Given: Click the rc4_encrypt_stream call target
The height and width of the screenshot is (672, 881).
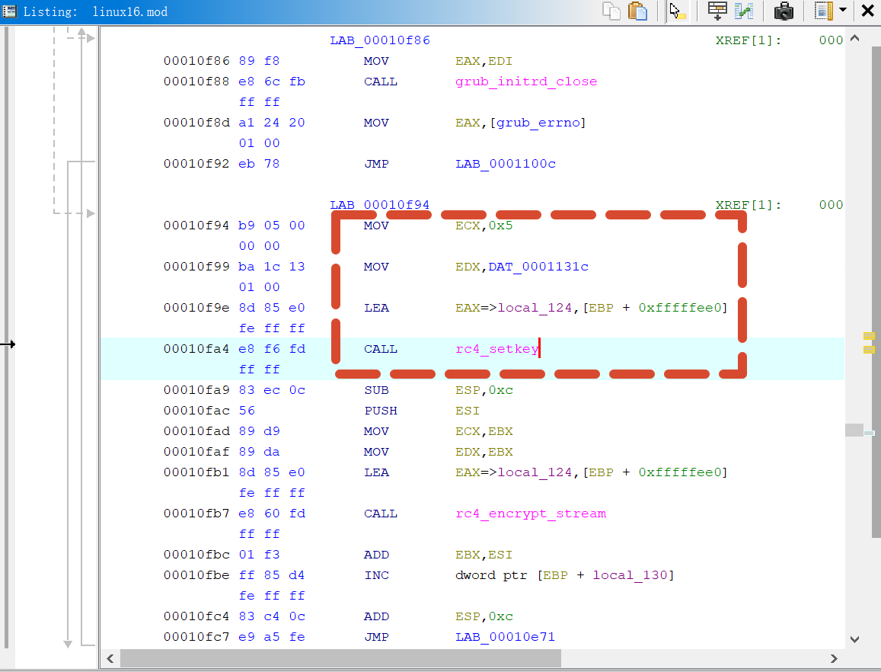Looking at the screenshot, I should click(x=531, y=514).
